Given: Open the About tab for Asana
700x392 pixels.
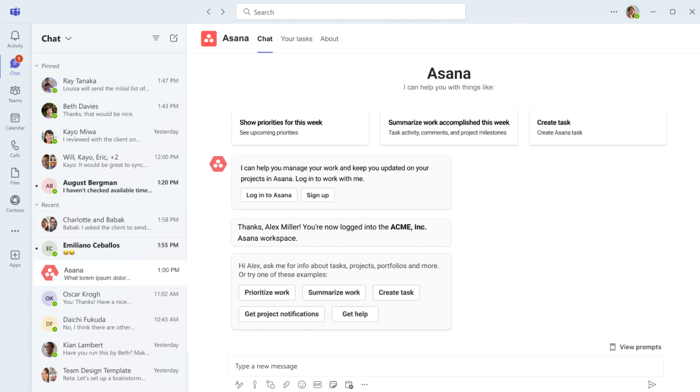Looking at the screenshot, I should point(329,39).
